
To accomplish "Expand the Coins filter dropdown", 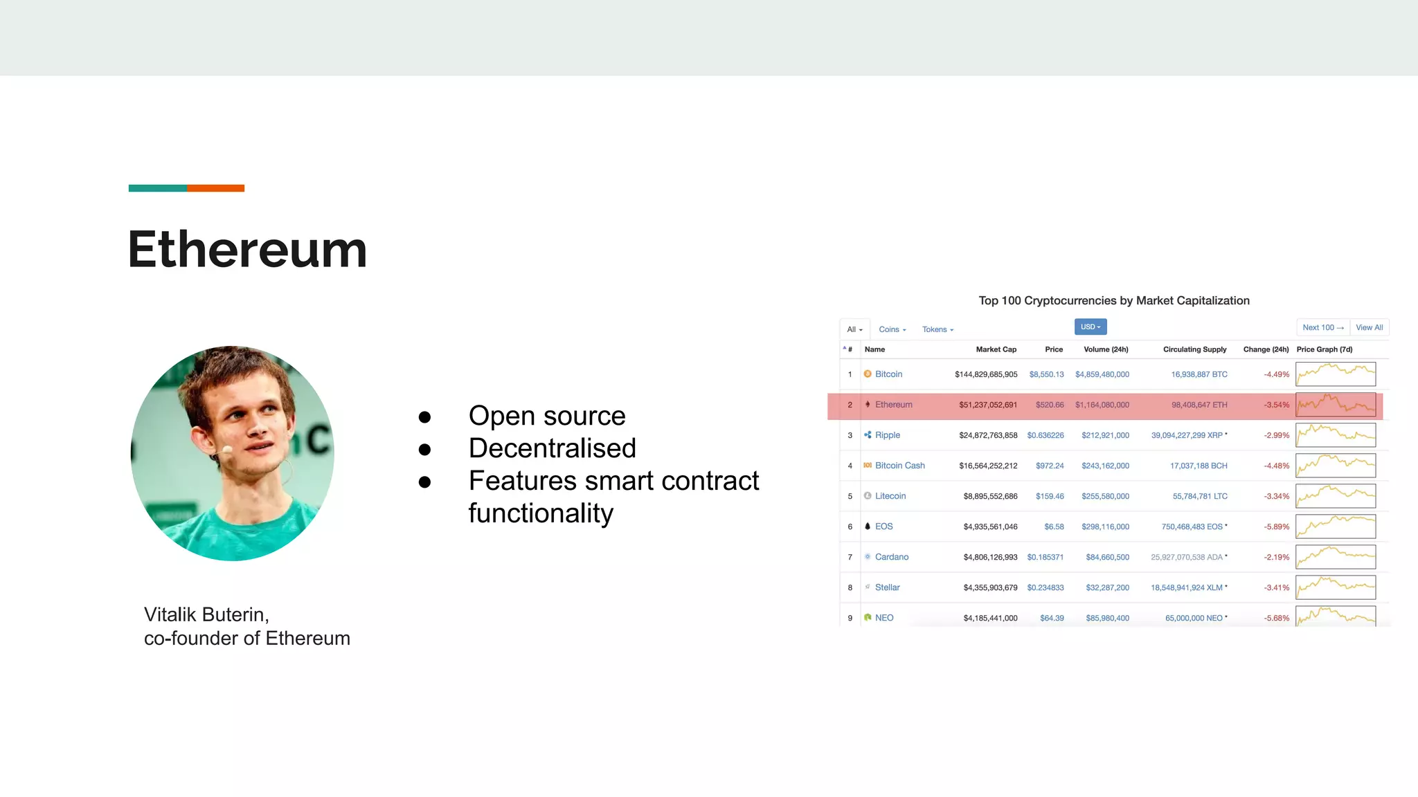I will pos(892,330).
